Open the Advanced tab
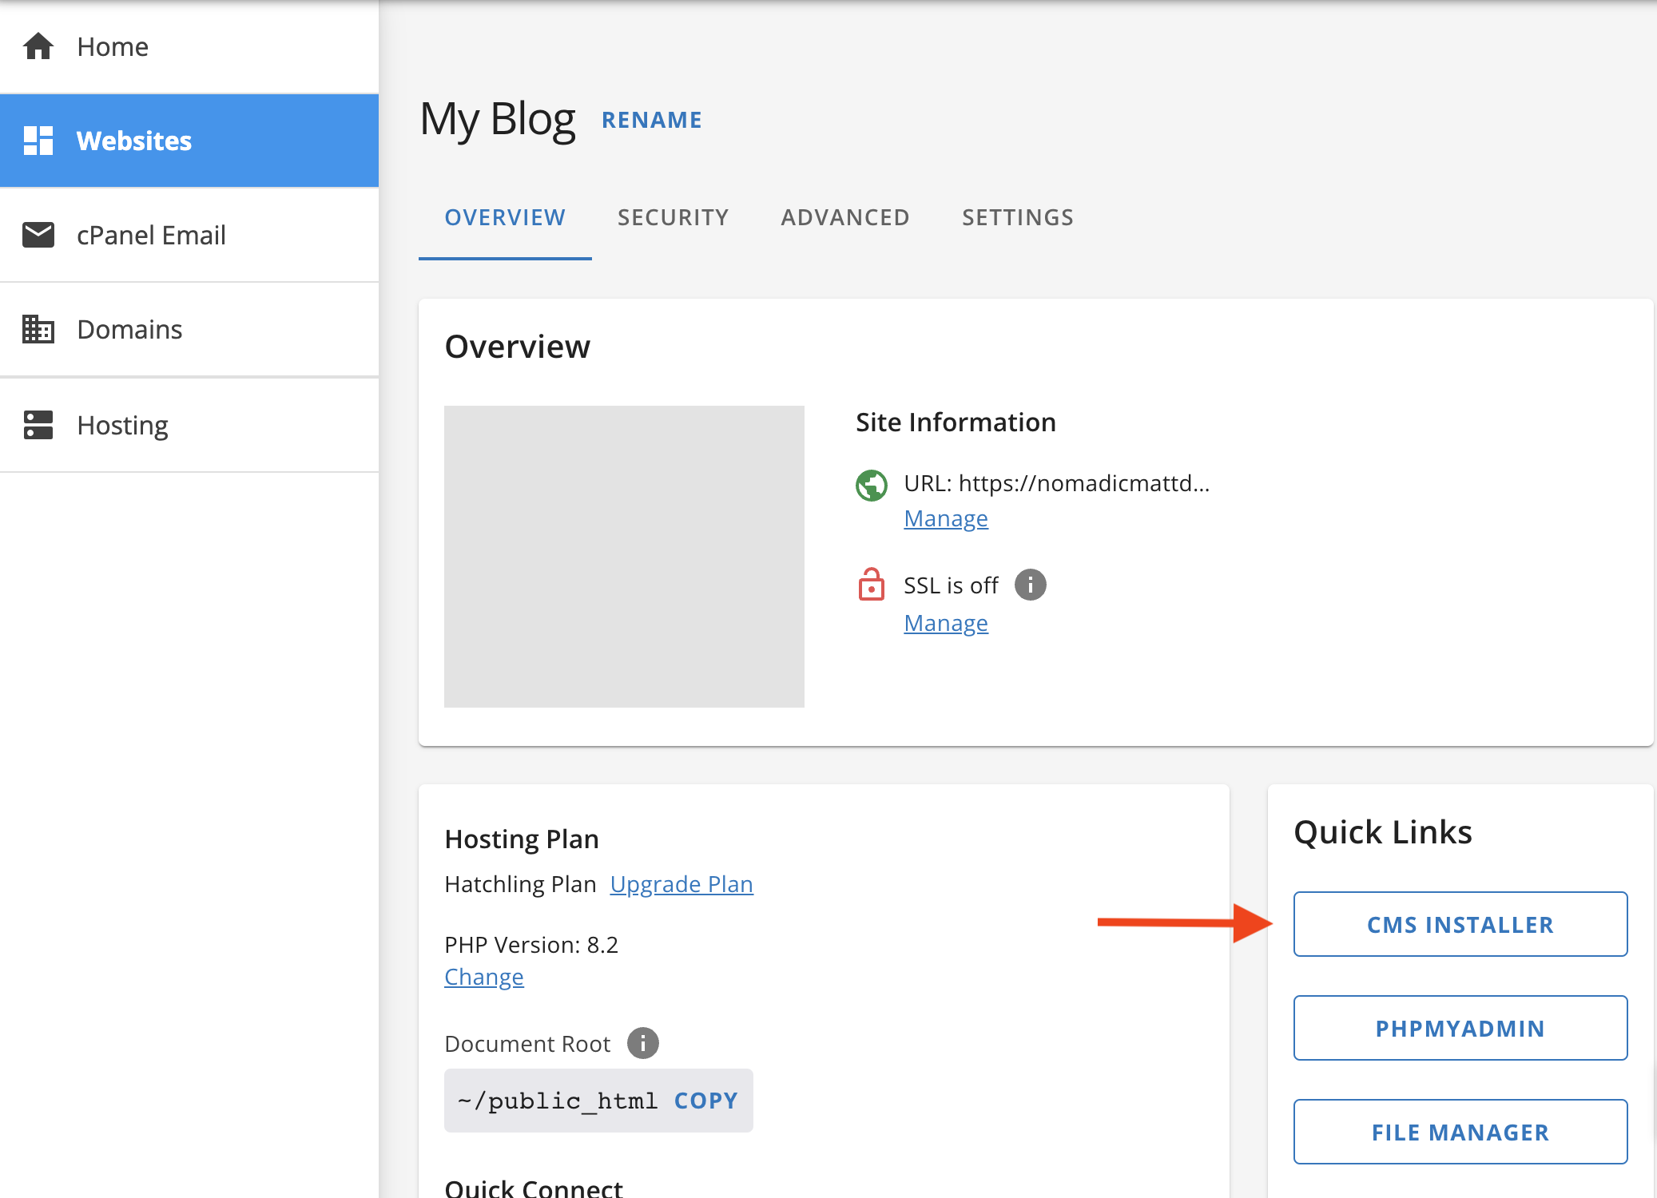The image size is (1657, 1198). (844, 216)
